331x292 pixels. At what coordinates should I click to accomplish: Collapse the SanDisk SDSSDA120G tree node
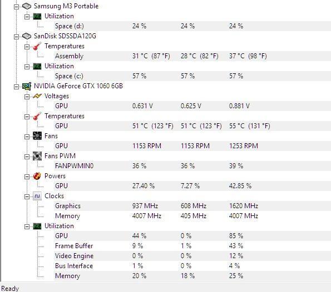coord(16,37)
